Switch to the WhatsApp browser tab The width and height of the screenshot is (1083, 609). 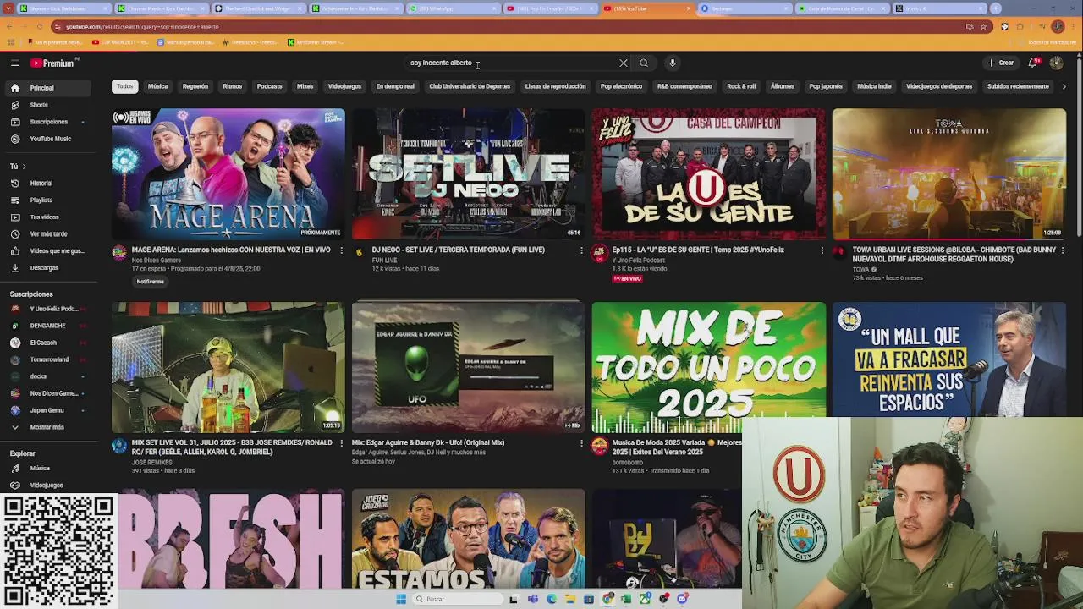pos(453,8)
